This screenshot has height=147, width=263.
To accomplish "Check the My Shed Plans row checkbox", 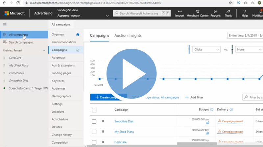I will (94, 132).
